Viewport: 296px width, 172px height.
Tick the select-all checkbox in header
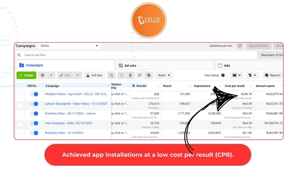20,86
